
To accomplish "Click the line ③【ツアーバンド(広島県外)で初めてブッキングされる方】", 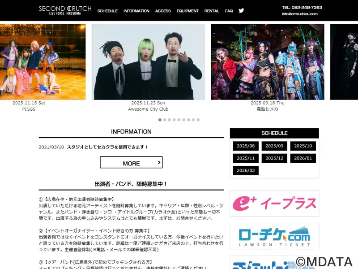I will click(96, 262).
